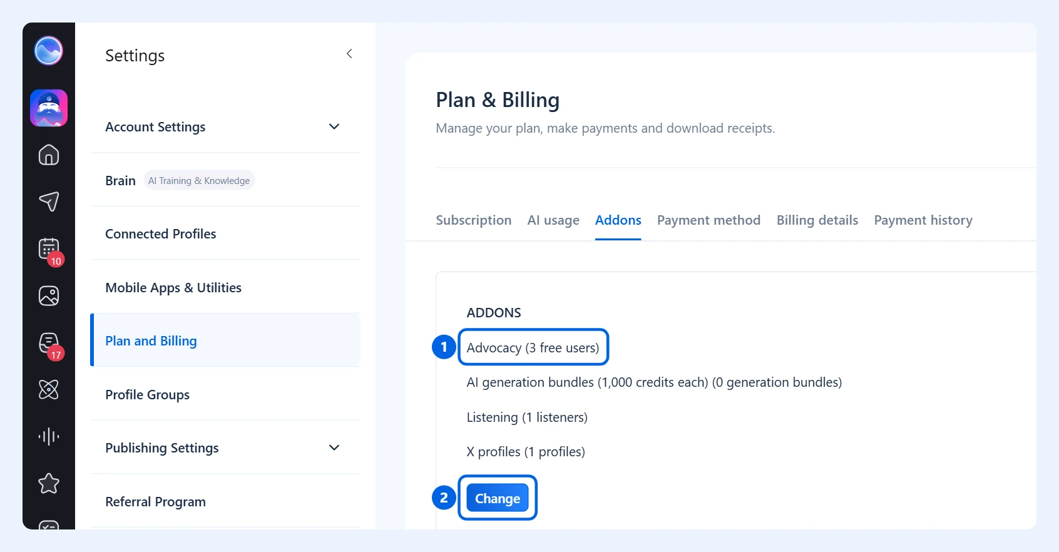The image size is (1059, 552).
Task: Switch to the AI usage tab
Action: pos(553,220)
